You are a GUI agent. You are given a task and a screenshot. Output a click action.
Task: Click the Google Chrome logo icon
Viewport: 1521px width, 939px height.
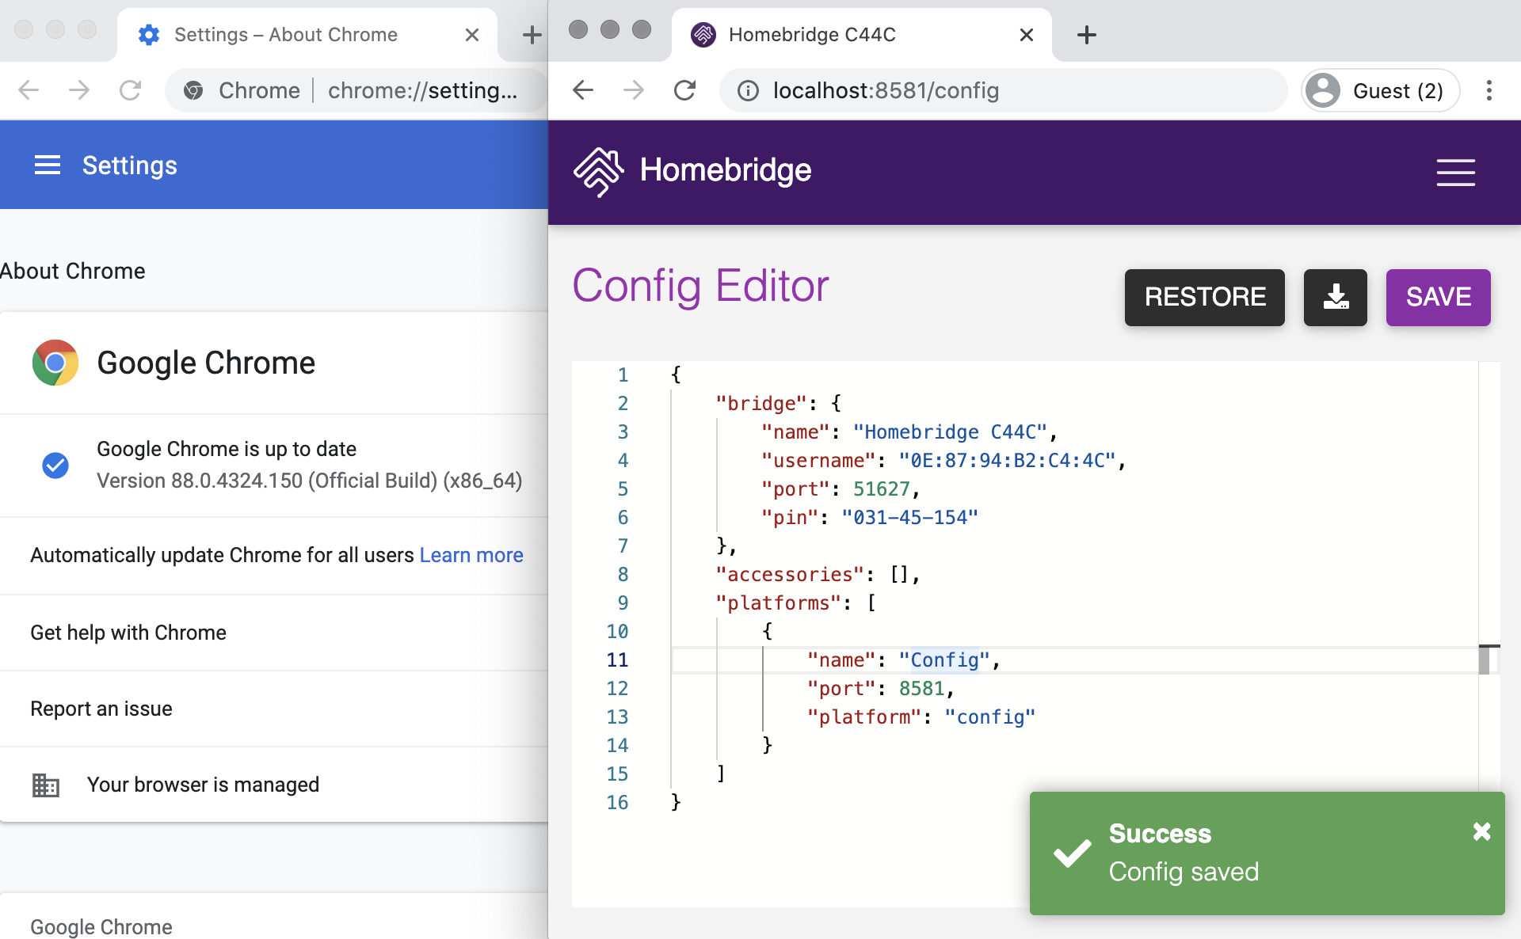(x=55, y=363)
